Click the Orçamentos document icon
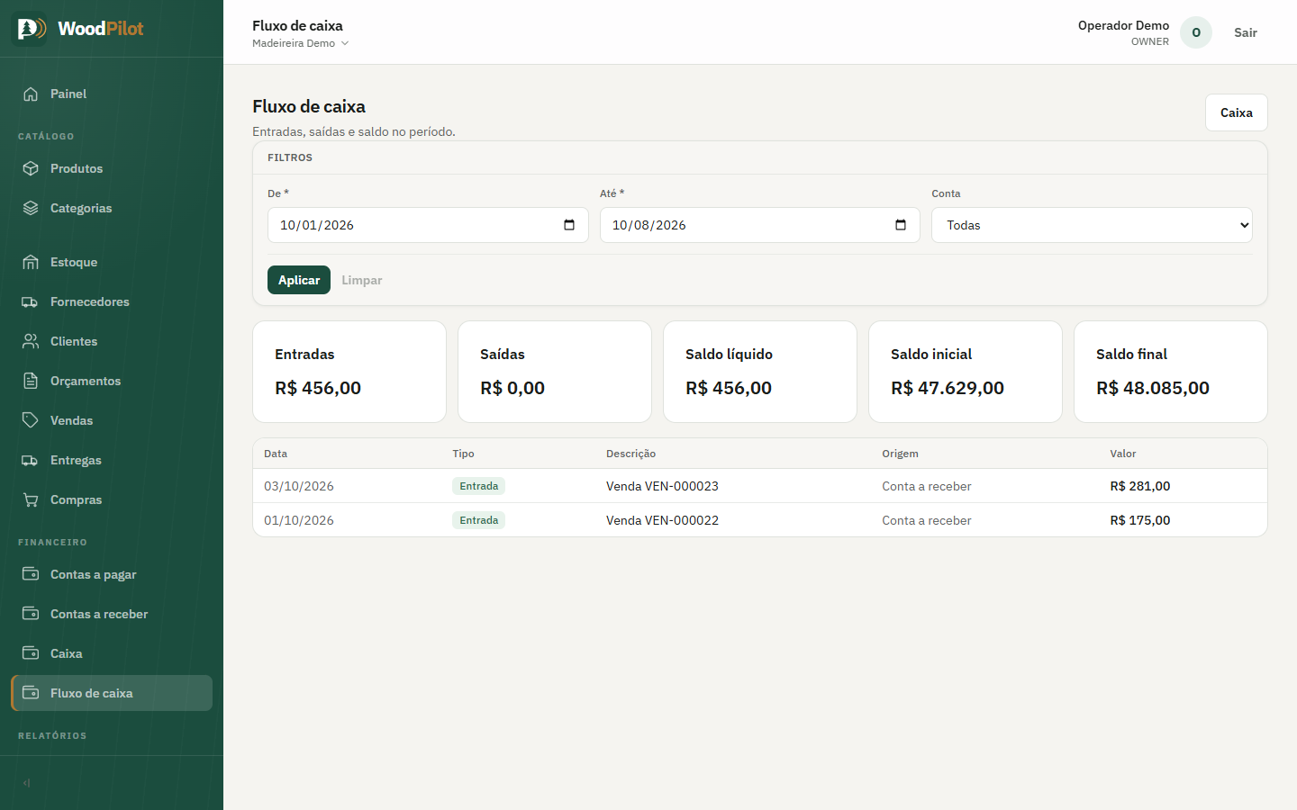 point(31,381)
